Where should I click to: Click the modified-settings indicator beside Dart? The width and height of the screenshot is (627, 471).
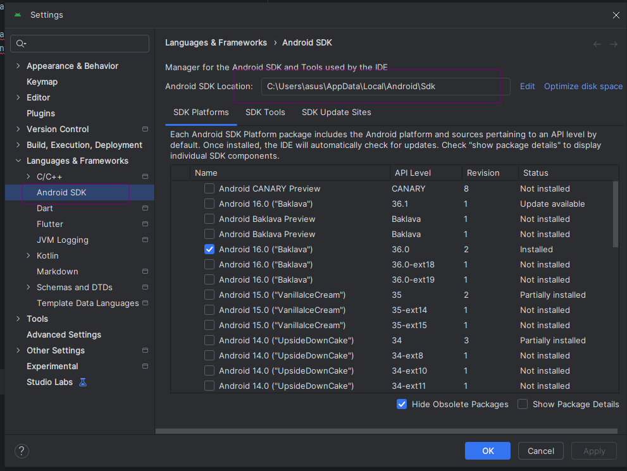click(144, 208)
